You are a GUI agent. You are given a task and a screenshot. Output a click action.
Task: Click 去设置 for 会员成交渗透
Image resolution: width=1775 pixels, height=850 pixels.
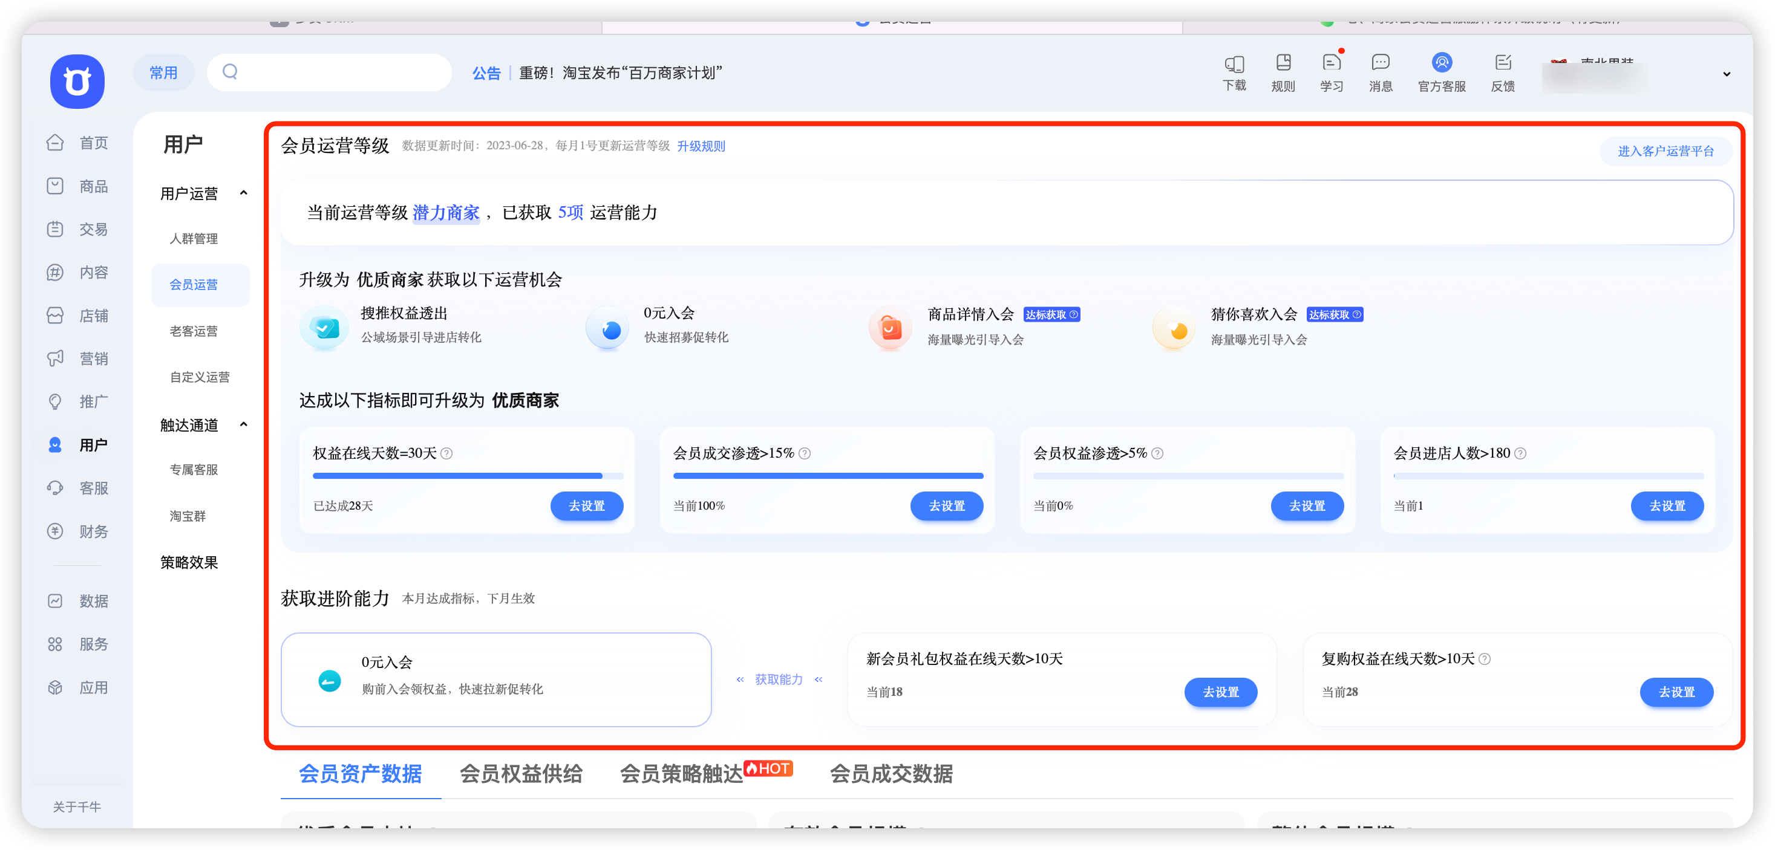947,505
